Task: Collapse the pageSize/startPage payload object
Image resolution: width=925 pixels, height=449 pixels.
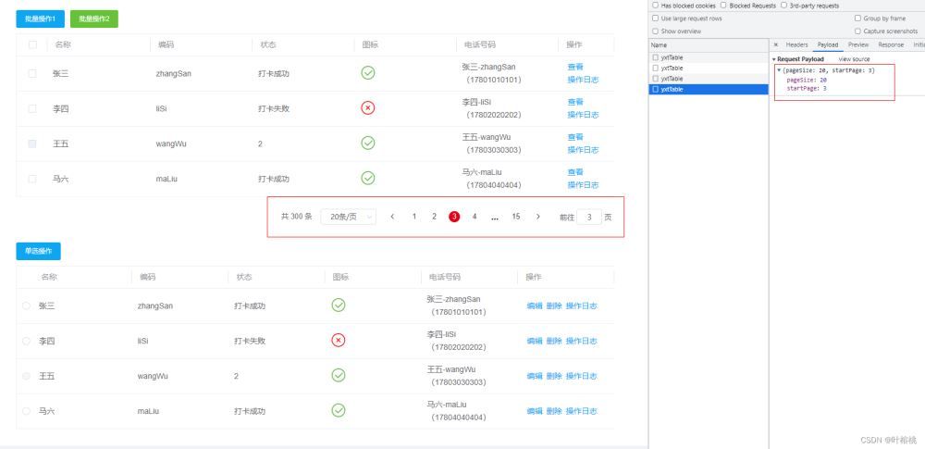Action: tap(779, 70)
